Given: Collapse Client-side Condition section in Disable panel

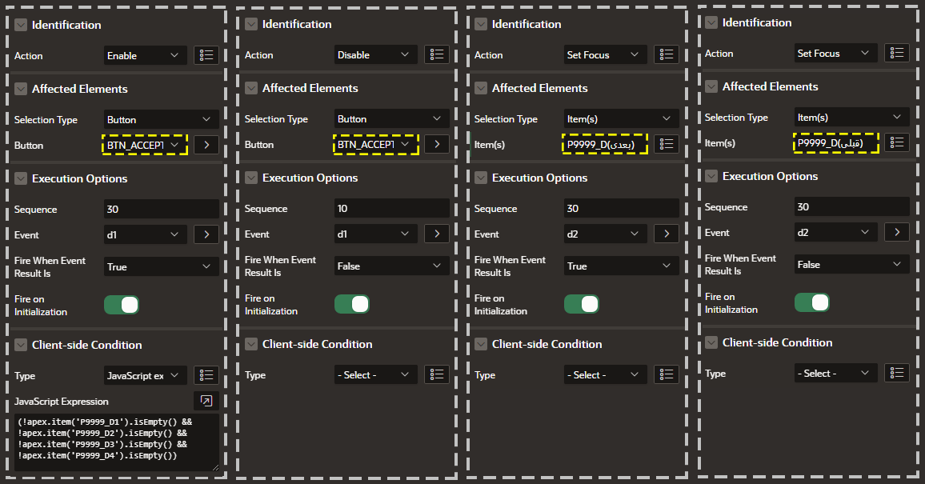Looking at the screenshot, I should (x=251, y=344).
